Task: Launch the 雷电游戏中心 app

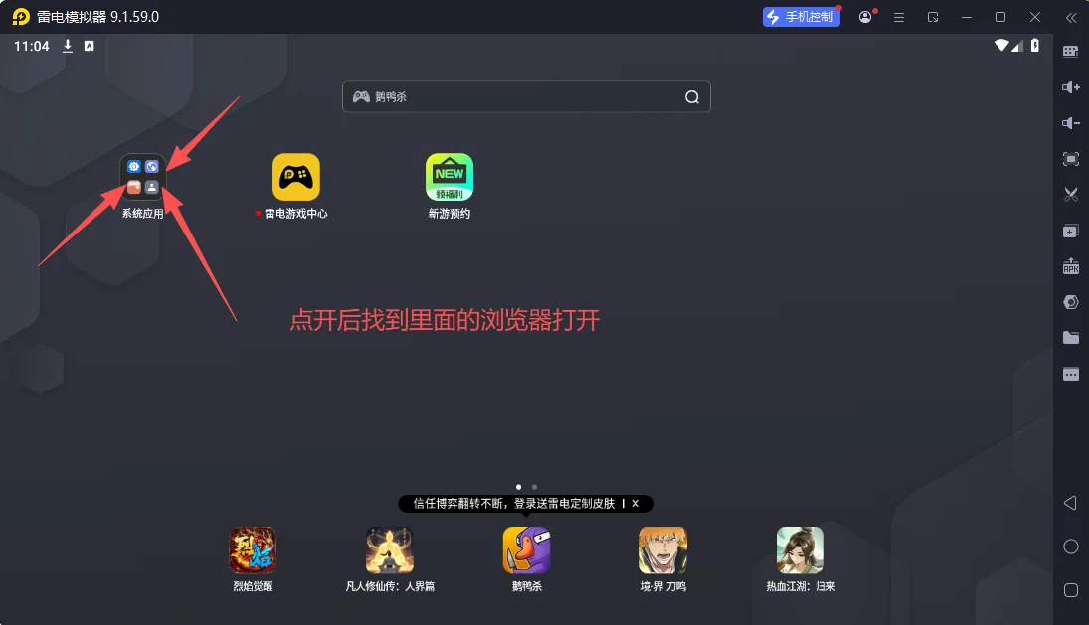Action: pos(295,177)
